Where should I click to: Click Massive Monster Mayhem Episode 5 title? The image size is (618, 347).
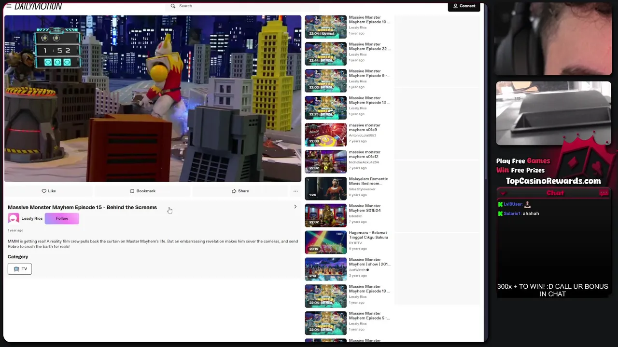369,316
